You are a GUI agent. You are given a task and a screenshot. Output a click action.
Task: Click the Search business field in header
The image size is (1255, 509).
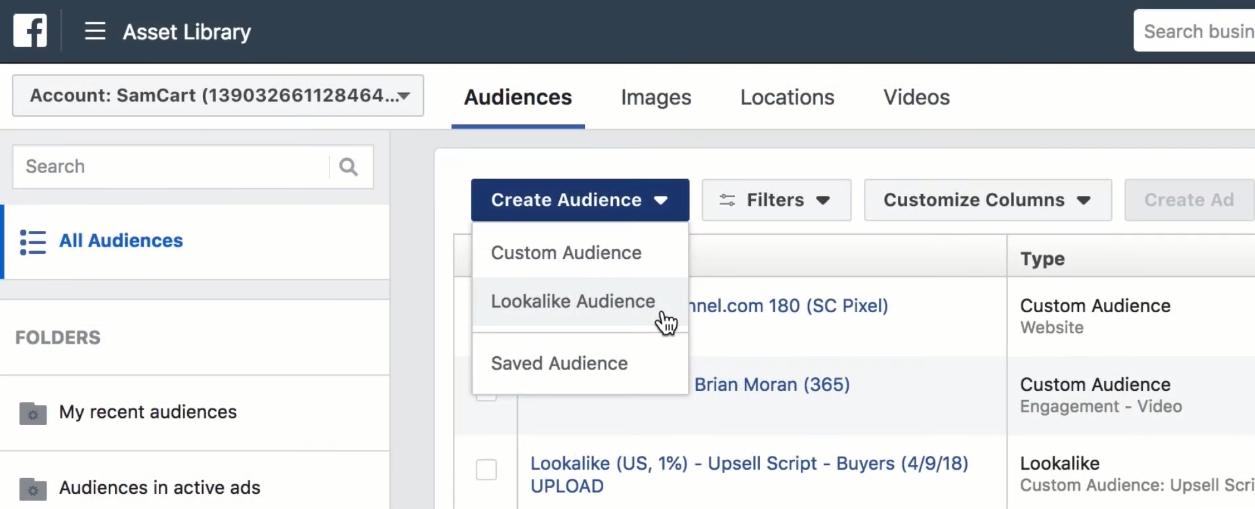[1195, 31]
